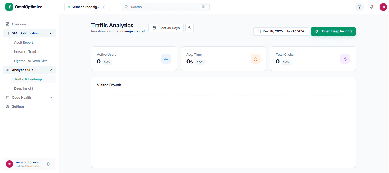The image size is (389, 173).
Task: Open the Last 30 Days range selector
Action: pos(166,28)
